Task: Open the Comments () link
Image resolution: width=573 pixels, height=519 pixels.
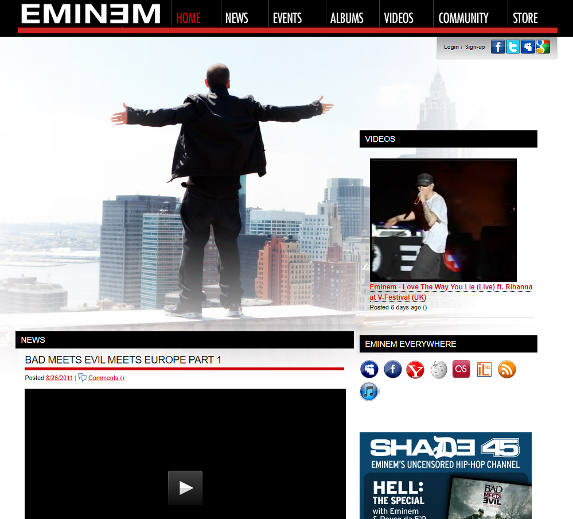Action: (106, 378)
